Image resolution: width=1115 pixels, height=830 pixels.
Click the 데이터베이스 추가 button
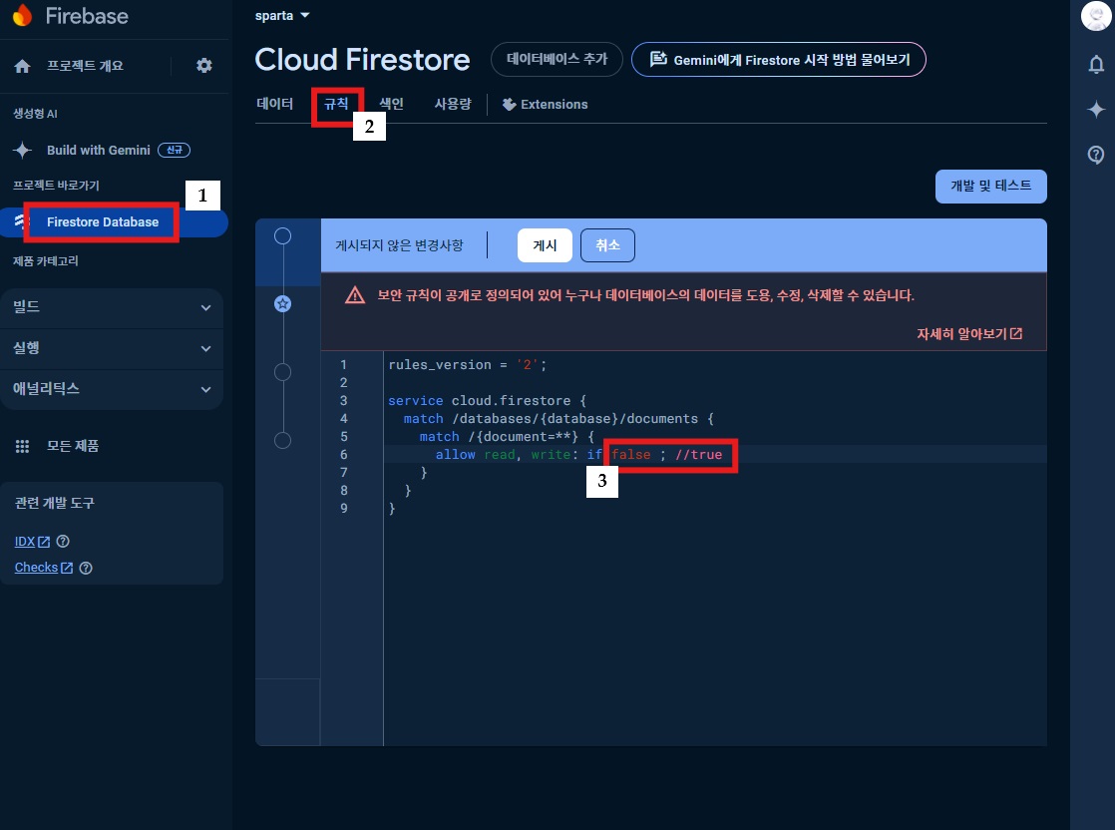point(557,59)
